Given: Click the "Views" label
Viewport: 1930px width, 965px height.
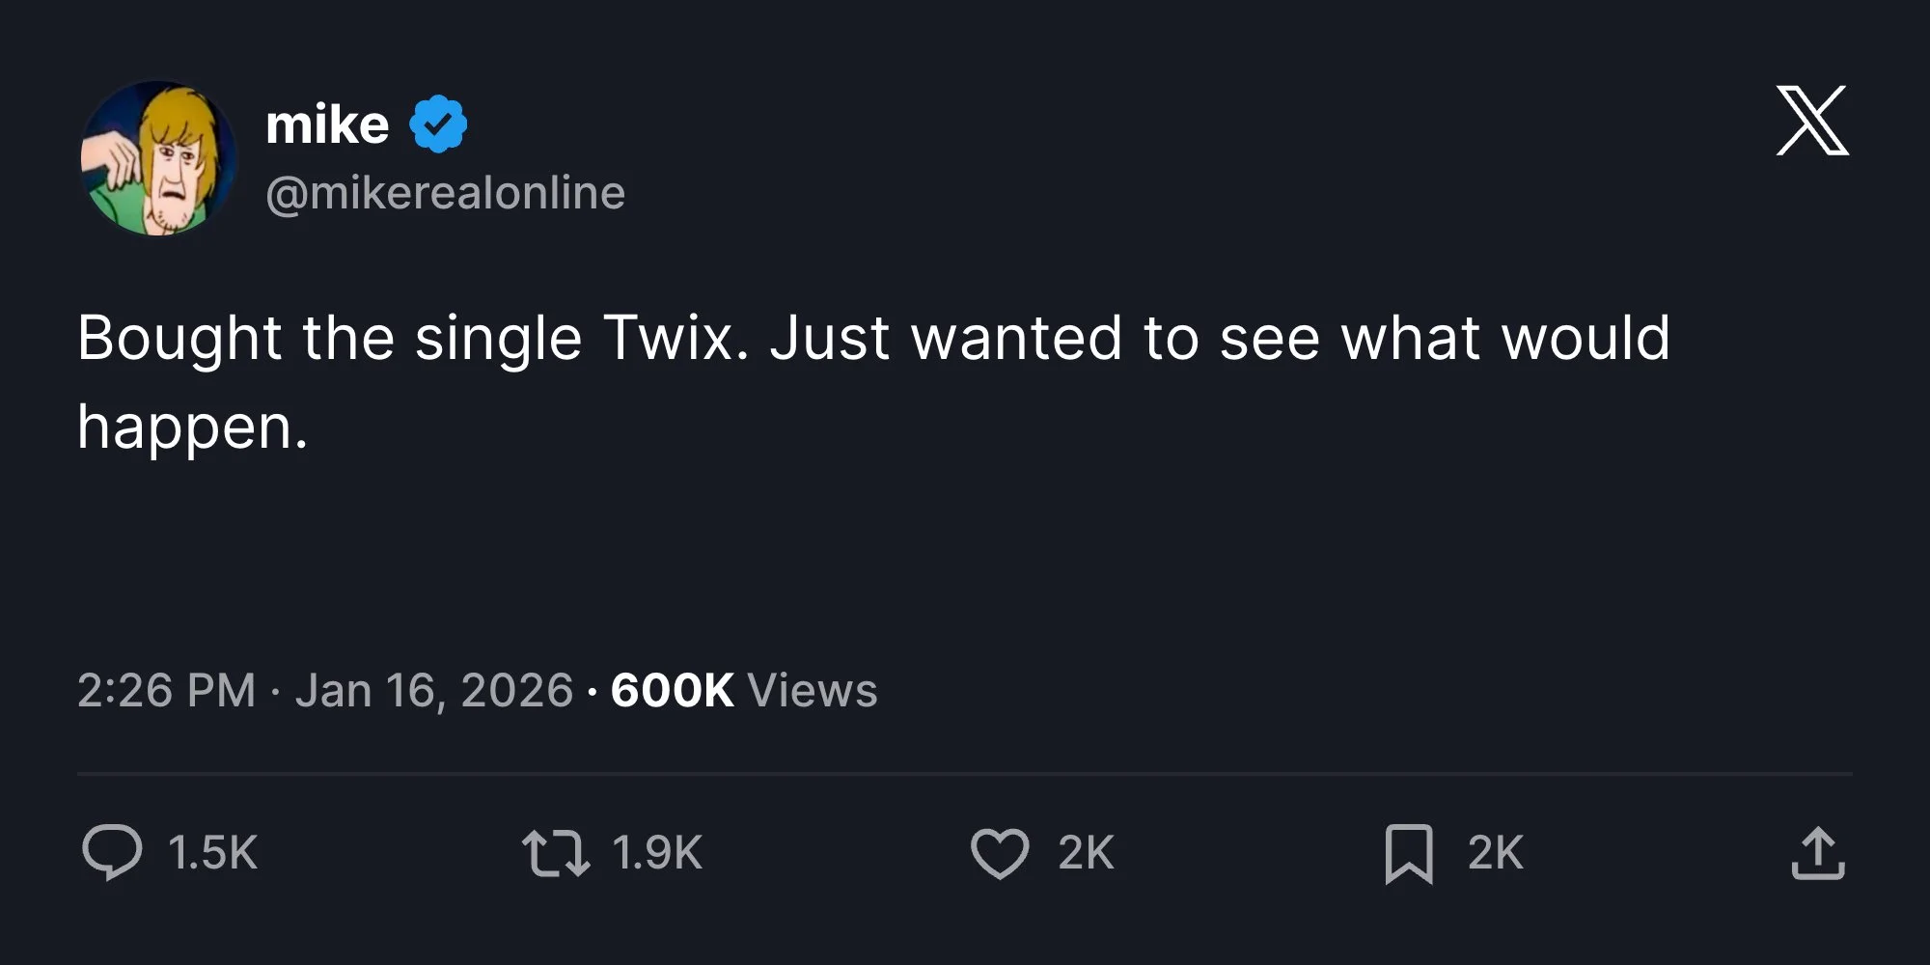Looking at the screenshot, I should coord(813,690).
